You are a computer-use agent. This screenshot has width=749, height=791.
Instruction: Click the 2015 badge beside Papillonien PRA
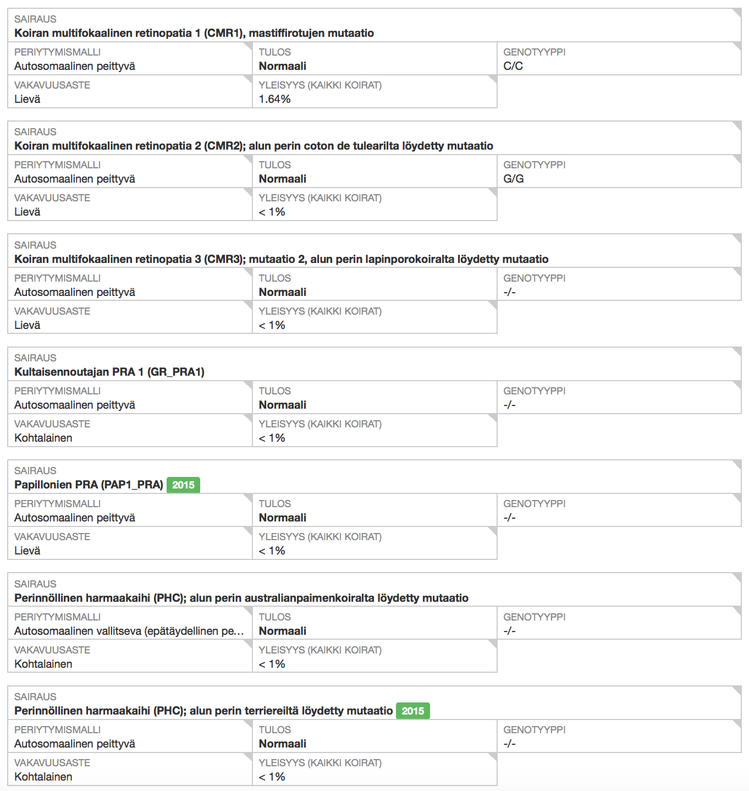183,485
